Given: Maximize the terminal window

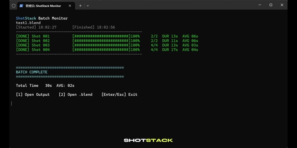Looking at the screenshot, I should [271, 5].
